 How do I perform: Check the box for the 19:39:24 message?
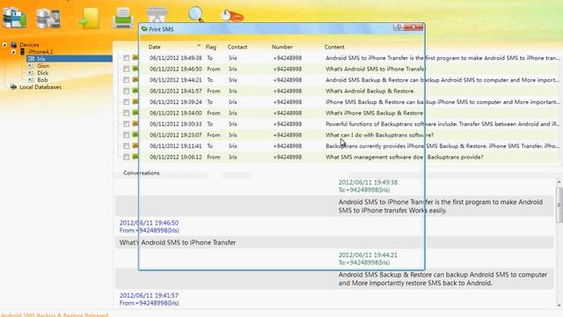pyautogui.click(x=127, y=102)
